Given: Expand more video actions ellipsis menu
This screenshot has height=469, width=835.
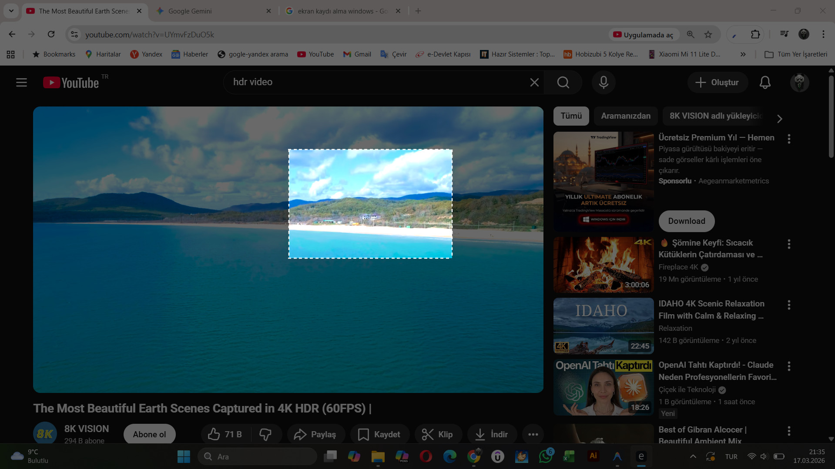Looking at the screenshot, I should click(x=533, y=434).
